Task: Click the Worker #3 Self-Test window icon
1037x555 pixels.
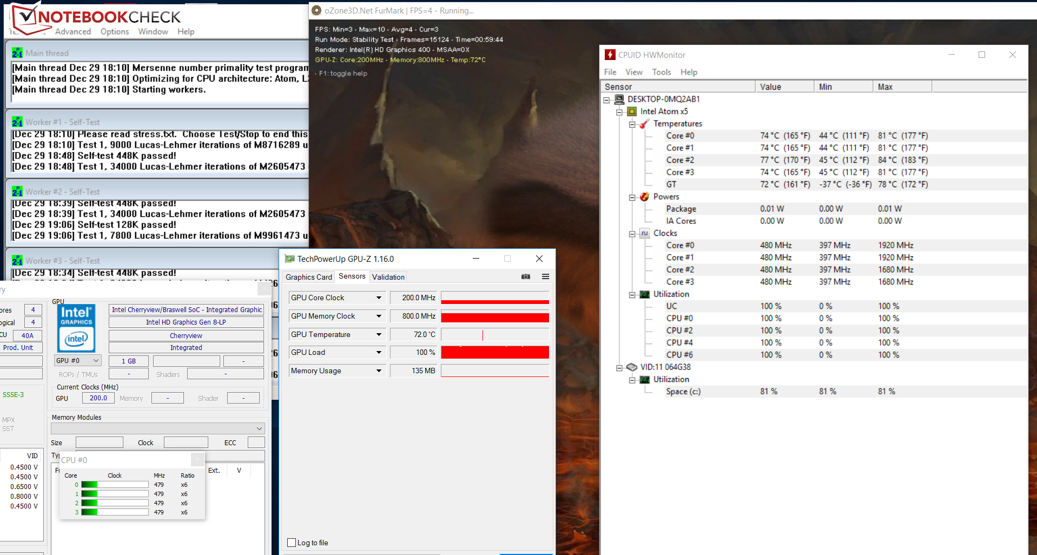Action: 17,261
